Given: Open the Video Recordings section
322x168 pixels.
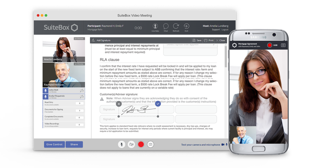Looking at the screenshot, I should 64,125.
